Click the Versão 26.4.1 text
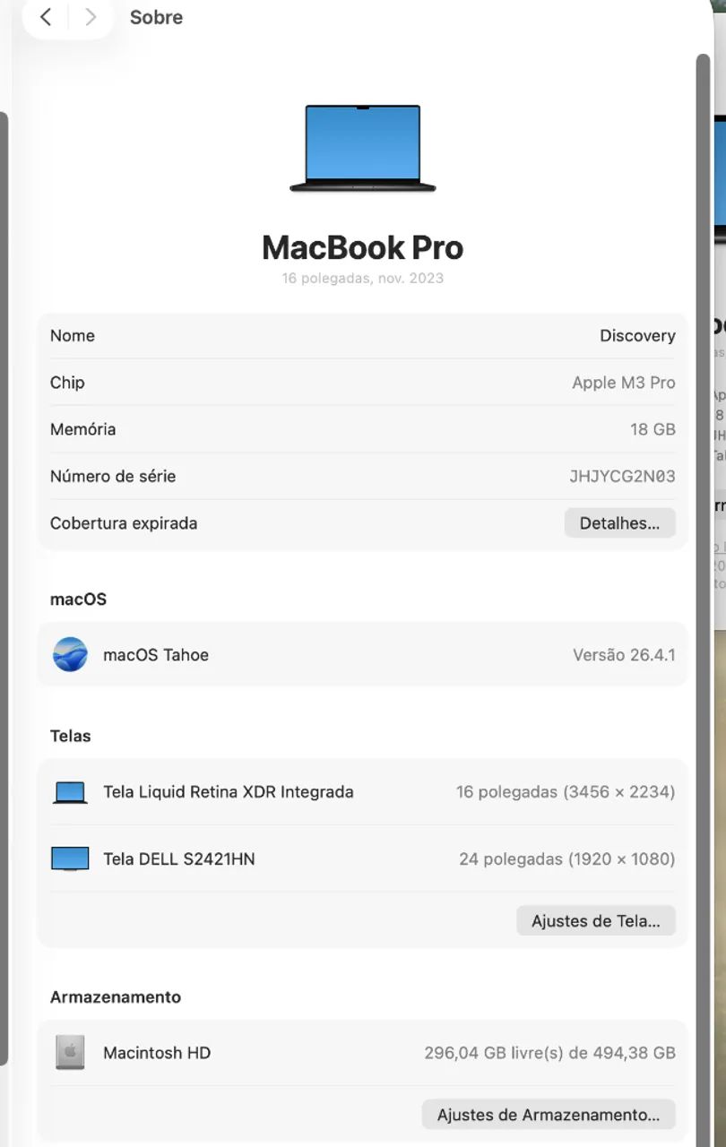The image size is (726, 1147). pos(624,655)
